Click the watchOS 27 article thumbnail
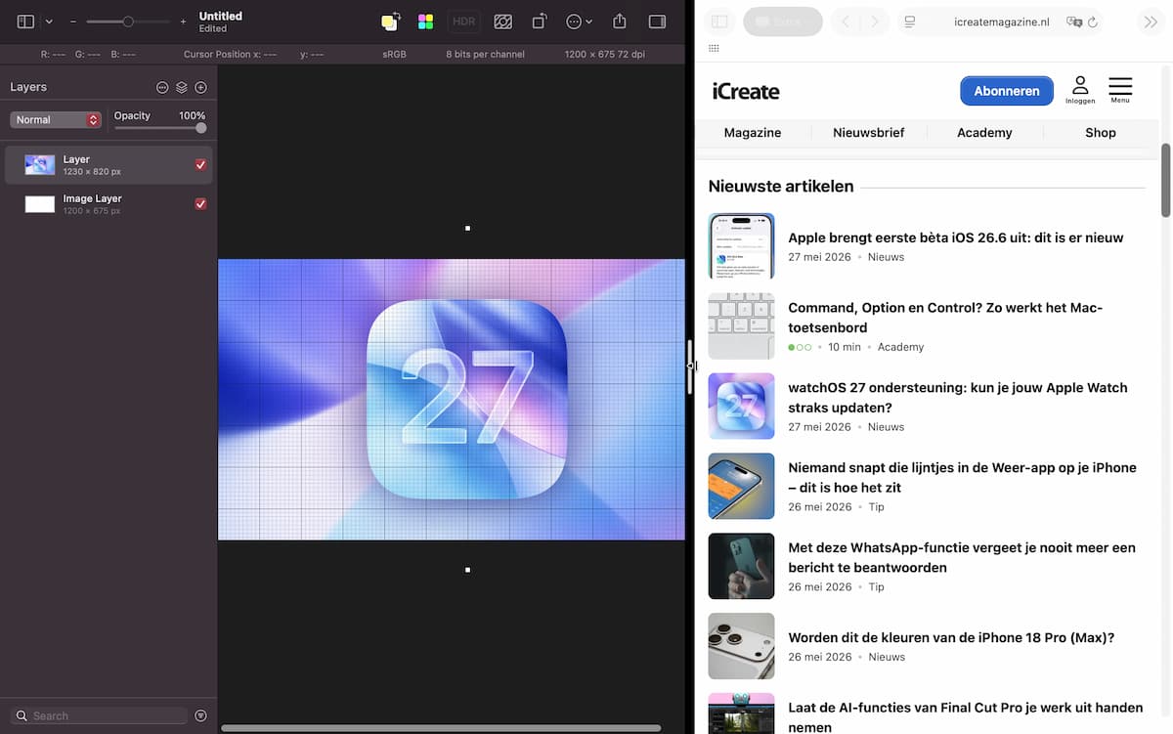The image size is (1173, 734). click(742, 407)
